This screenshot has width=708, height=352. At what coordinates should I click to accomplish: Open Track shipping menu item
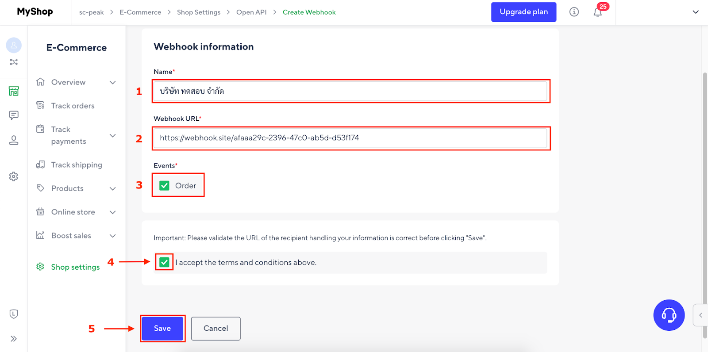(77, 165)
